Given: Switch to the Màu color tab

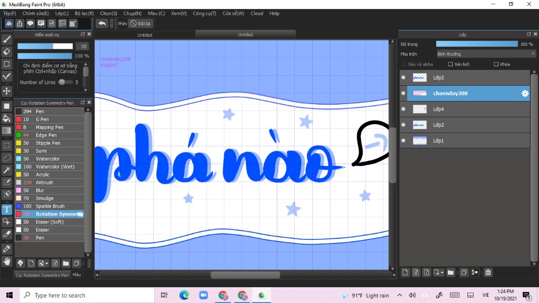Looking at the screenshot, I should coord(77,275).
